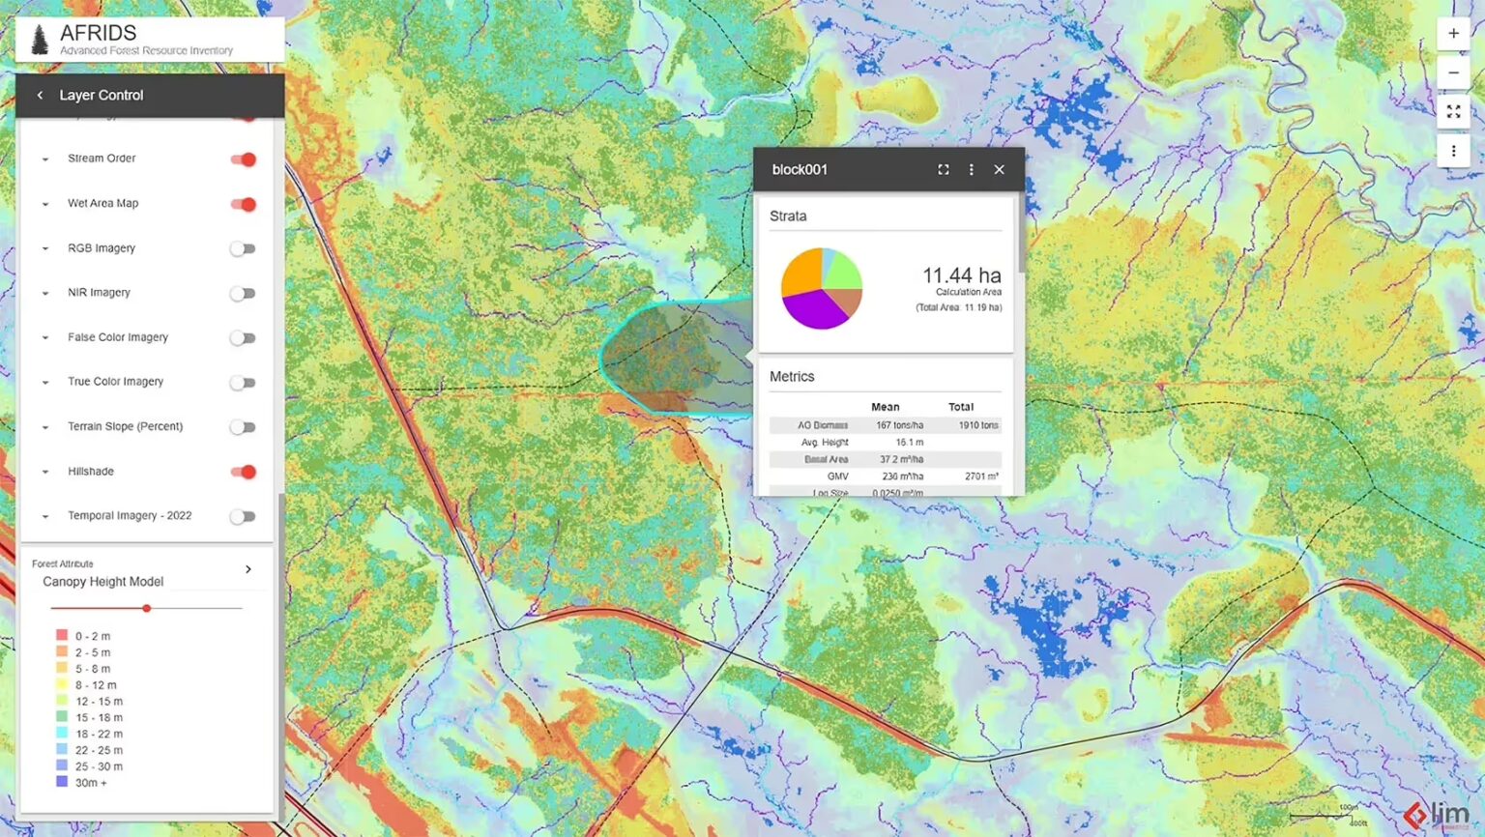Screen dimensions: 1485x837
Task: Enable the RGB Imagery layer
Action: (x=243, y=248)
